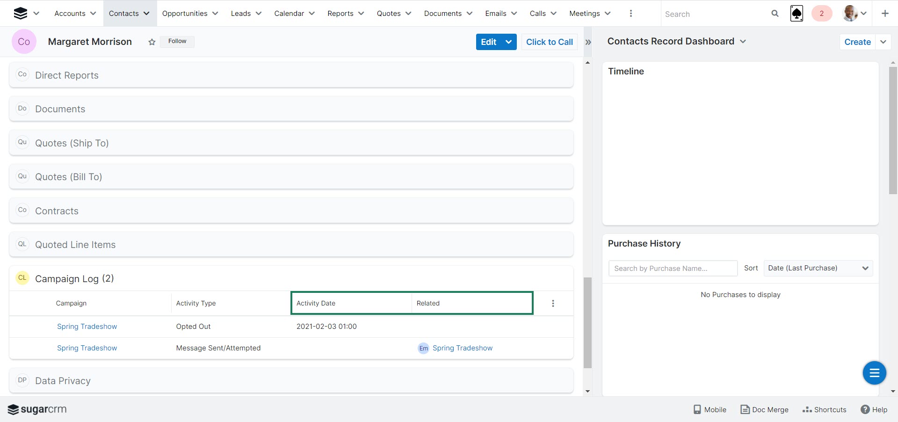Click the Click to Call button

click(549, 42)
